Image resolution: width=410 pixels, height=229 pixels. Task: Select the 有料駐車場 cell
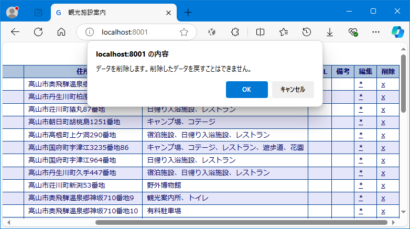pos(225,211)
